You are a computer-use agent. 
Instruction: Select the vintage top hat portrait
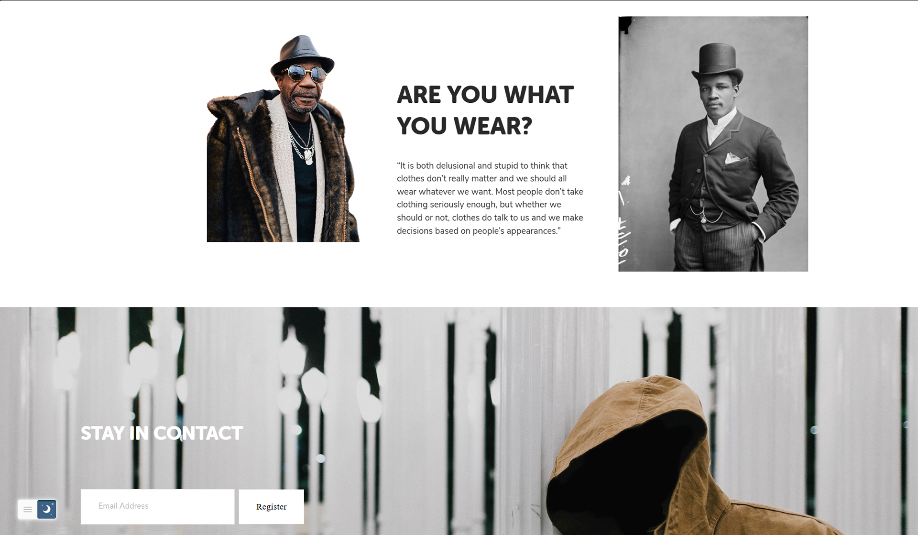[x=713, y=144]
